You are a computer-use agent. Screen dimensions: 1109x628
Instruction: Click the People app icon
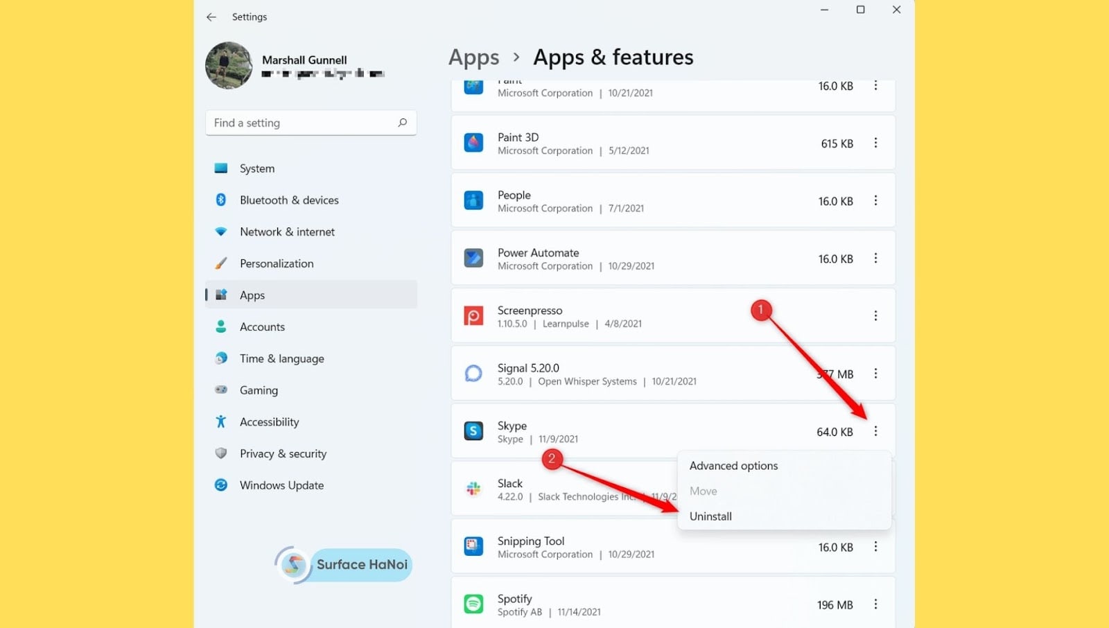tap(473, 200)
